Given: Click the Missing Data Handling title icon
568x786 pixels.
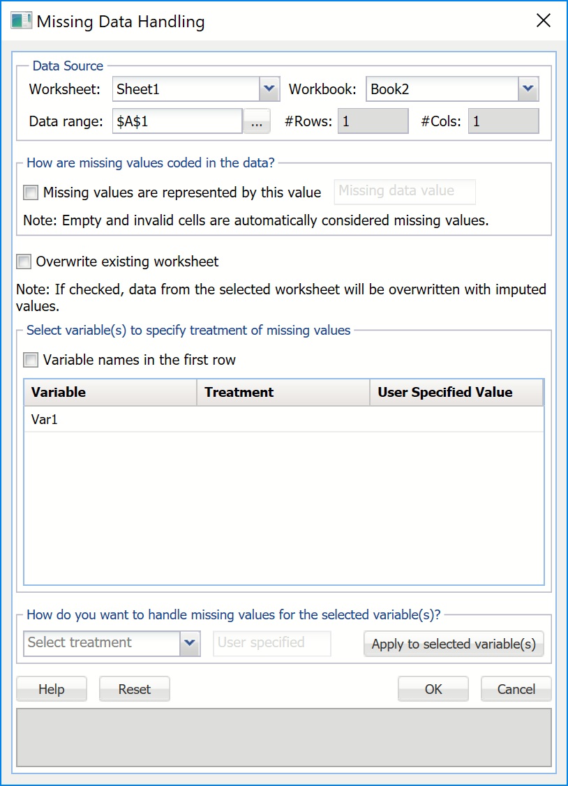Looking at the screenshot, I should [21, 20].
